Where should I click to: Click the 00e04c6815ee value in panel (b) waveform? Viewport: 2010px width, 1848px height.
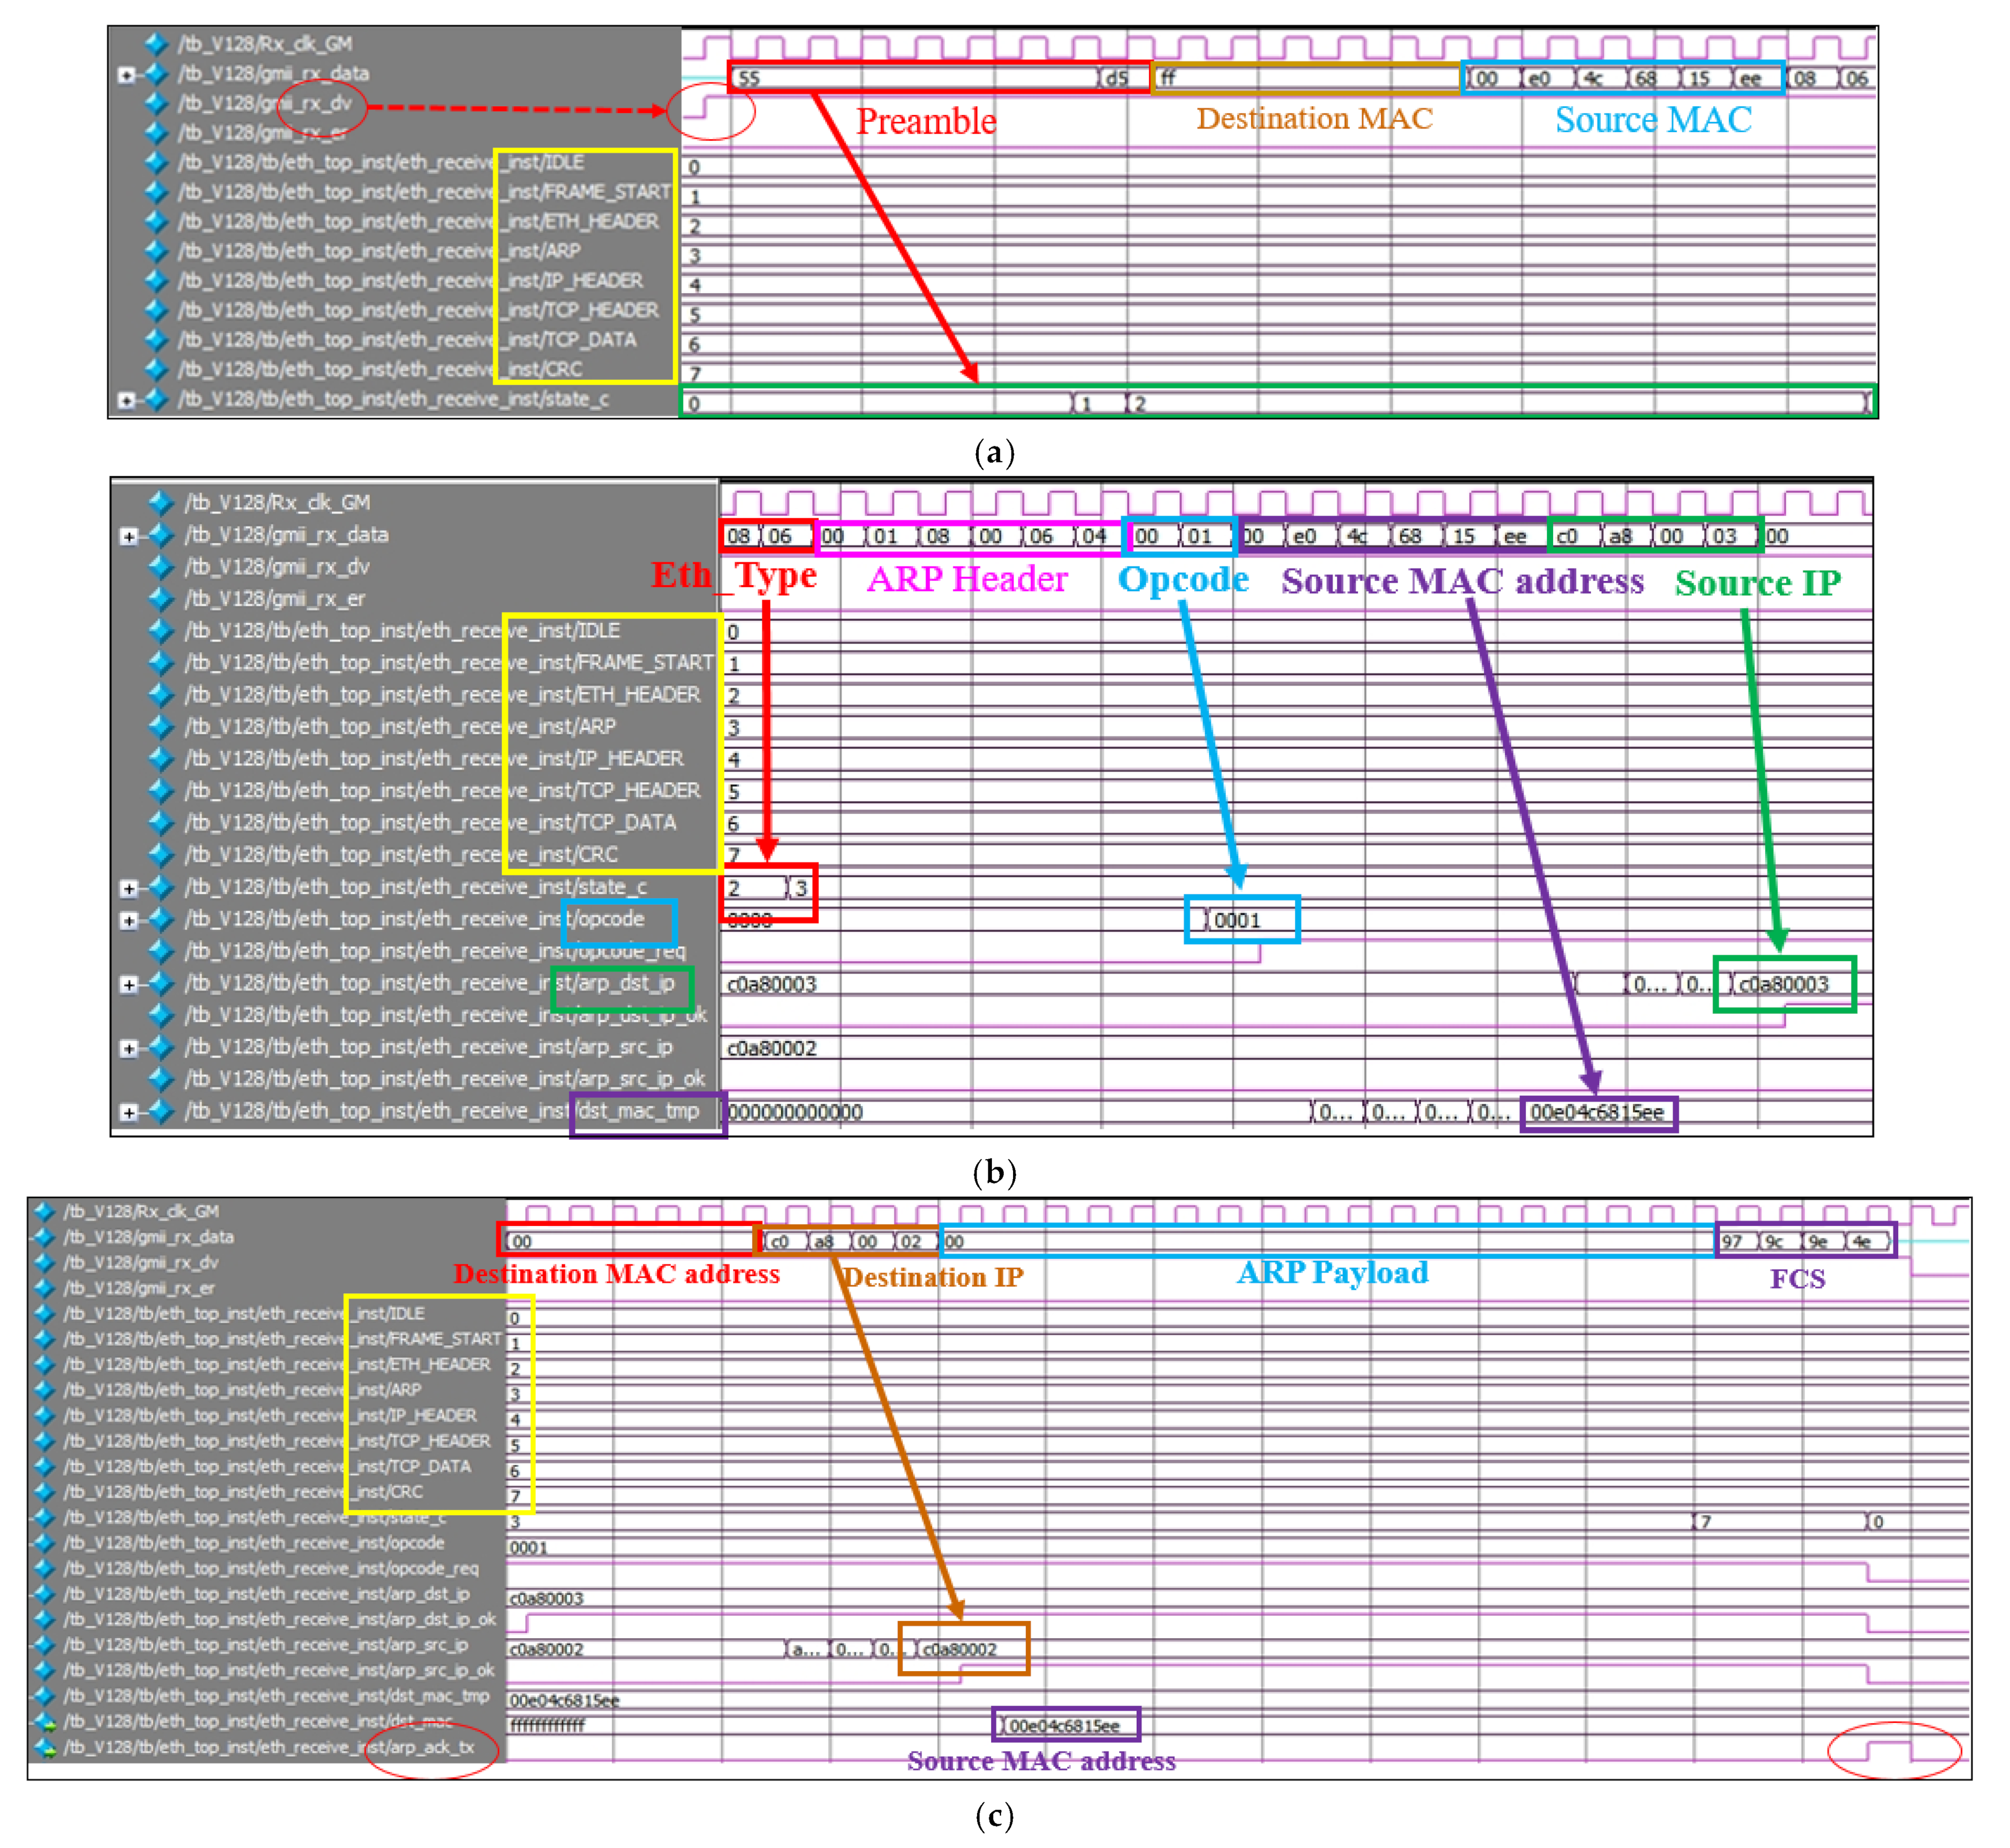[1597, 1112]
